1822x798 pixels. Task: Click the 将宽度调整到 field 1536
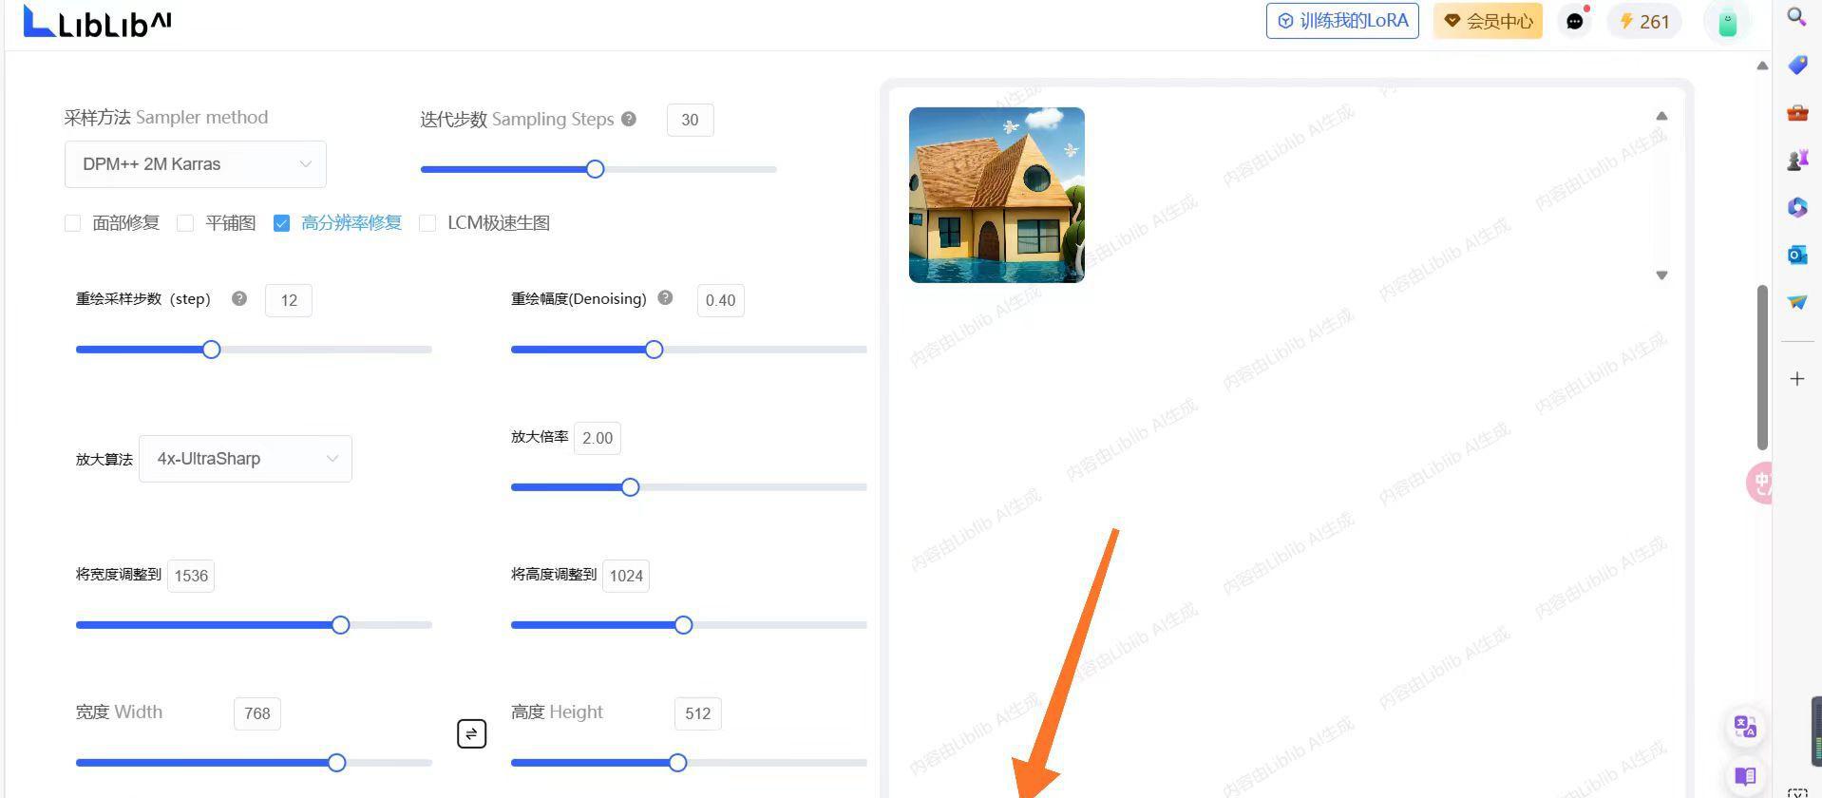(x=191, y=576)
